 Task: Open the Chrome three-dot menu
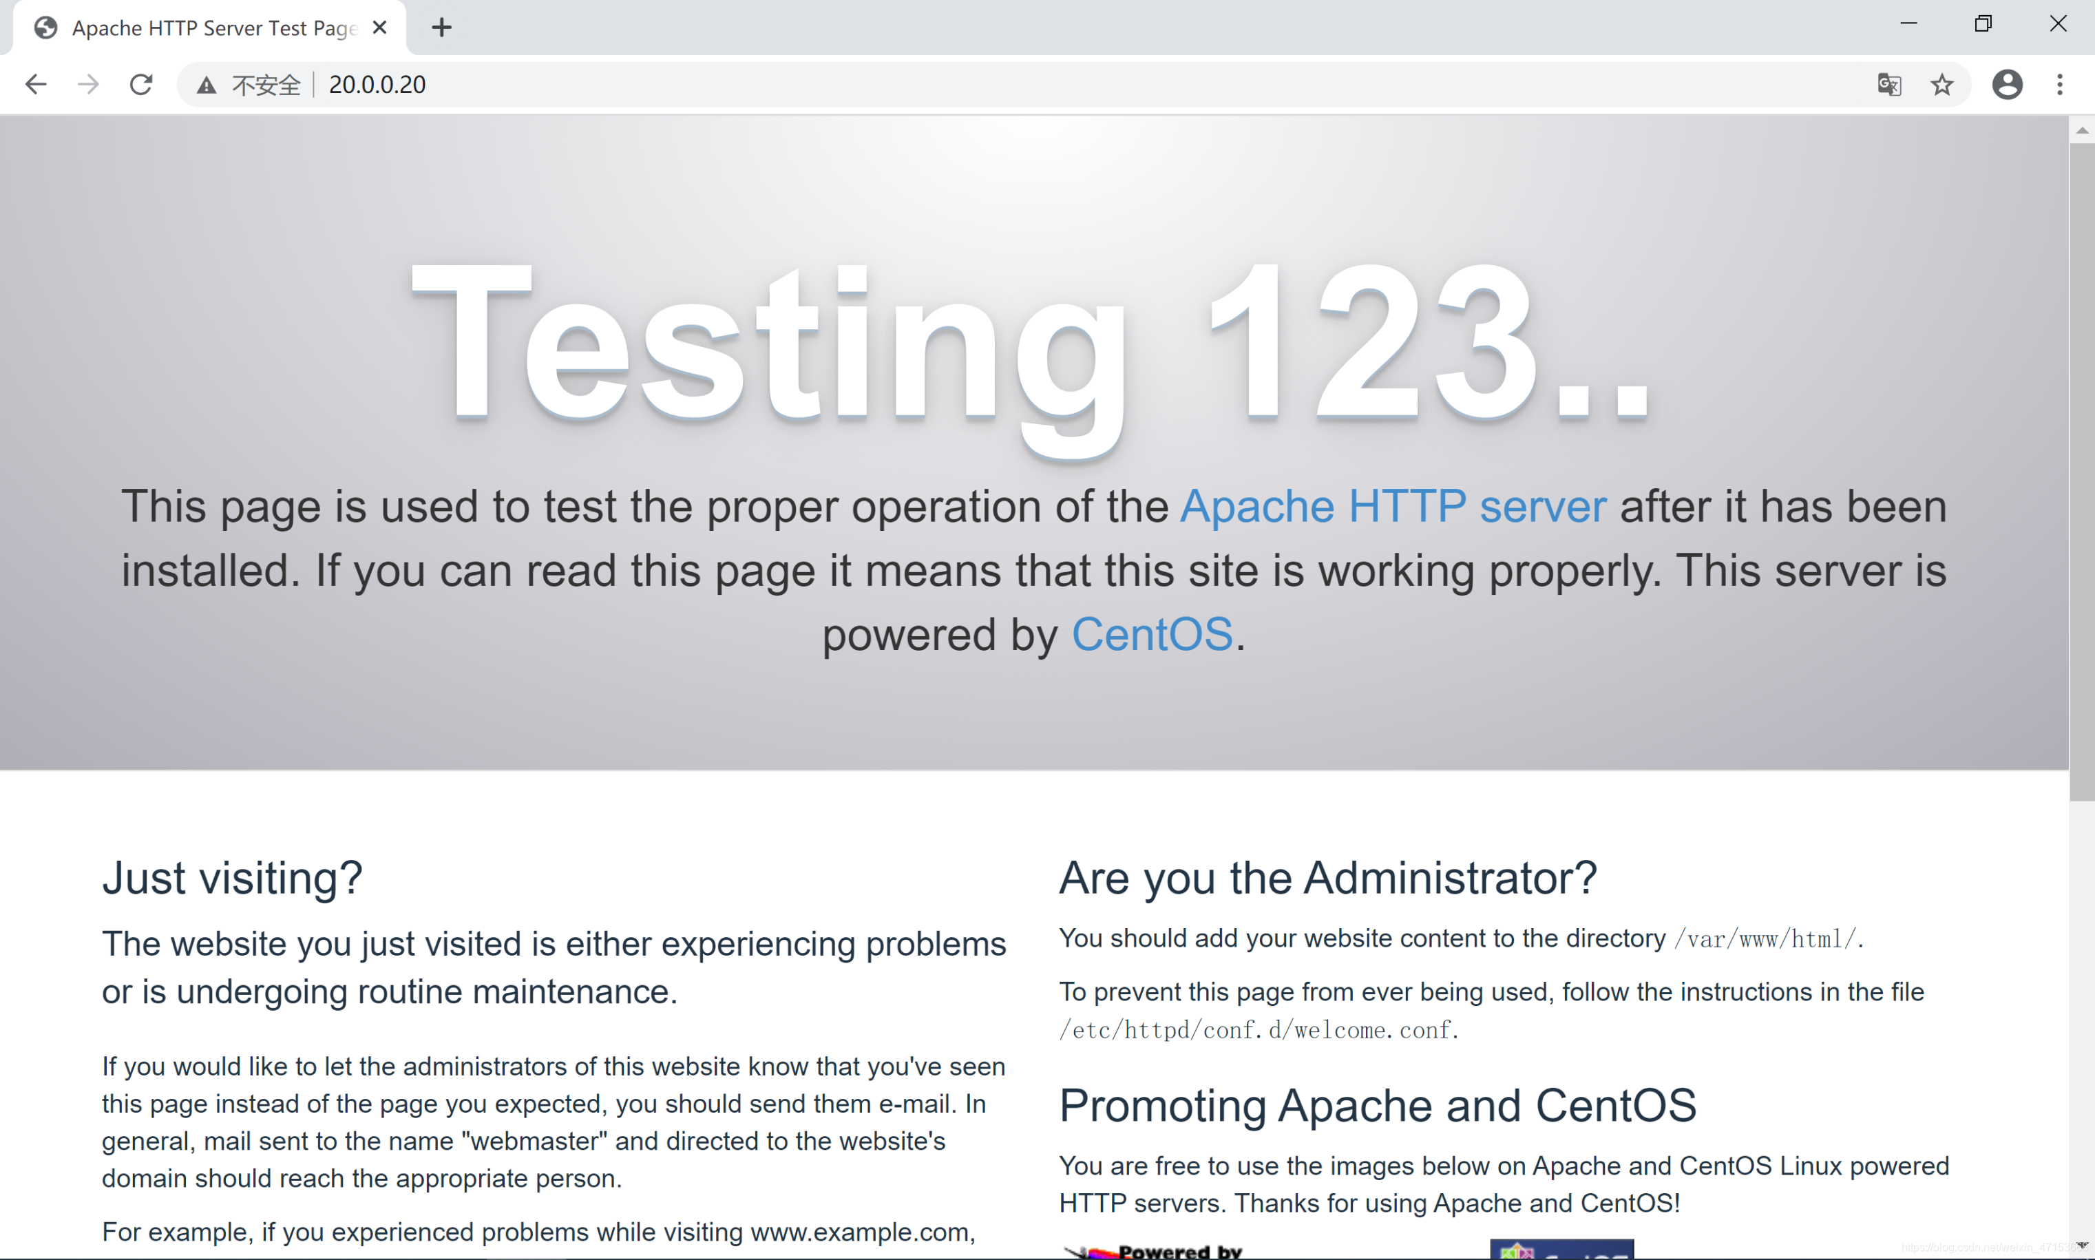click(2059, 84)
